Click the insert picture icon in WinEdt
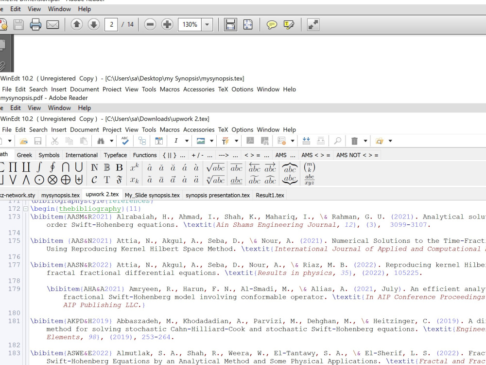Screen dimensions: 486x365 click(201, 141)
